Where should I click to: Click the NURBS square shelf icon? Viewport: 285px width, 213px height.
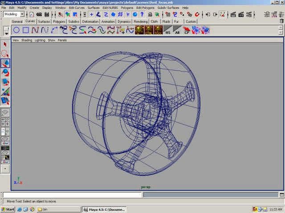[x=26, y=30]
